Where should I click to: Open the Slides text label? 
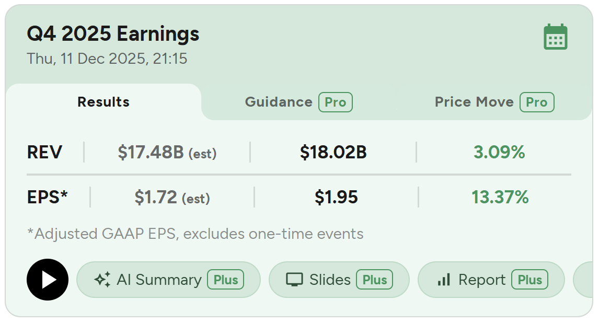(330, 280)
